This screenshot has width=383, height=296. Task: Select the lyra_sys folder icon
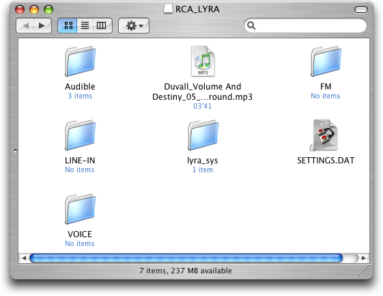(203, 135)
